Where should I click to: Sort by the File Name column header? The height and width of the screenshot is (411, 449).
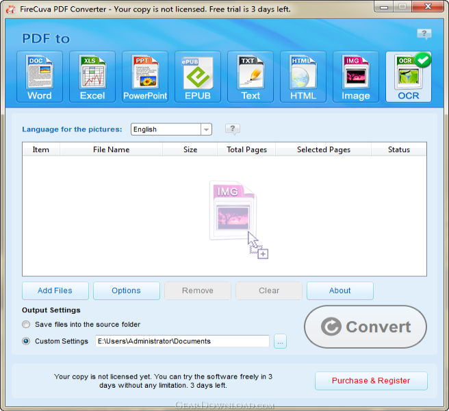pyautogui.click(x=111, y=149)
